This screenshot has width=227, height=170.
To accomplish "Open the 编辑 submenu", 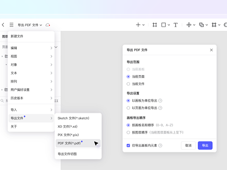I will pos(31,48).
